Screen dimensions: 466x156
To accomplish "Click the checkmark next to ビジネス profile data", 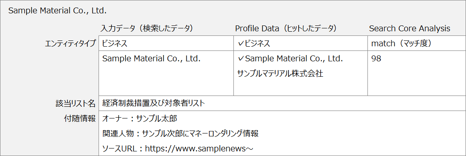I will pos(241,44).
